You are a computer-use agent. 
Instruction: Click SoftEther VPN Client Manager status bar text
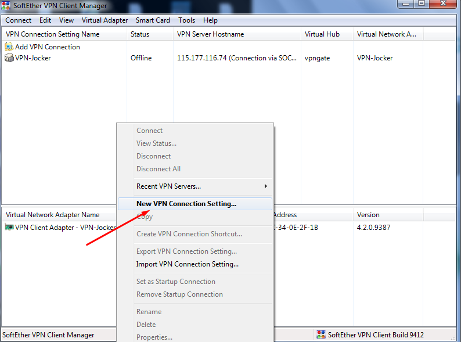pos(48,335)
